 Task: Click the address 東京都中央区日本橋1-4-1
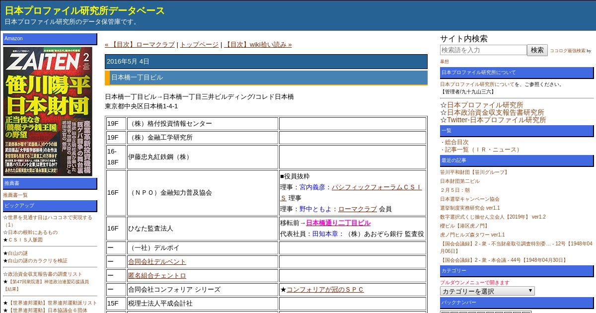[x=142, y=106]
